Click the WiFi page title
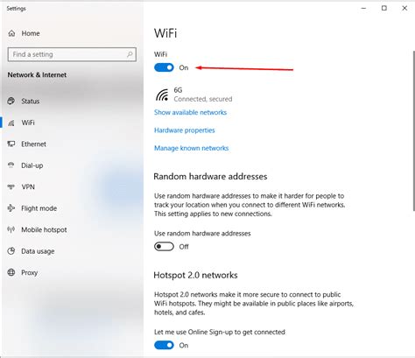The height and width of the screenshot is (358, 415). click(165, 33)
